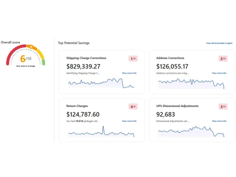
Task: Click the UPS Dimensional Adjustments card title
Action: pyautogui.click(x=177, y=106)
